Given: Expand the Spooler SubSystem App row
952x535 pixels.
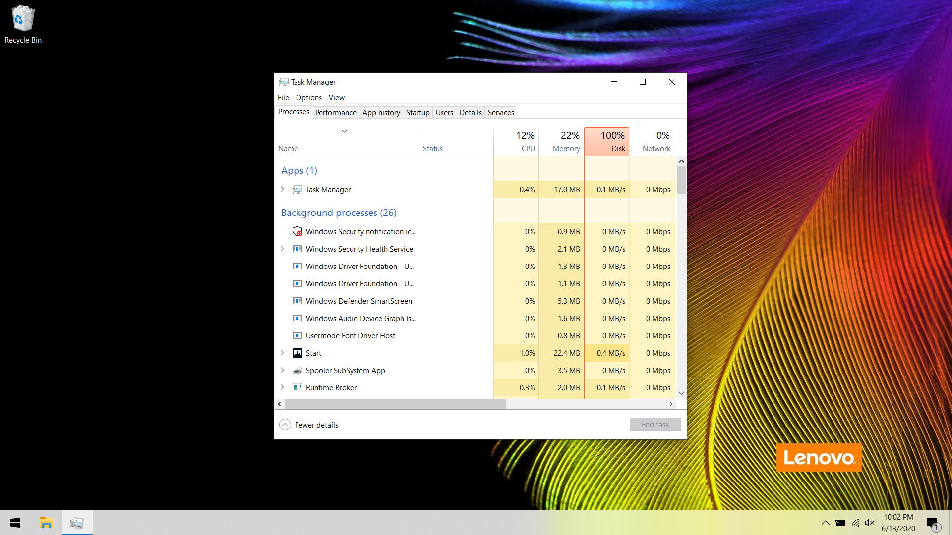Looking at the screenshot, I should tap(282, 370).
